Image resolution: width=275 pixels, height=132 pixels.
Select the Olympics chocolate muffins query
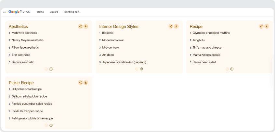(x=211, y=33)
